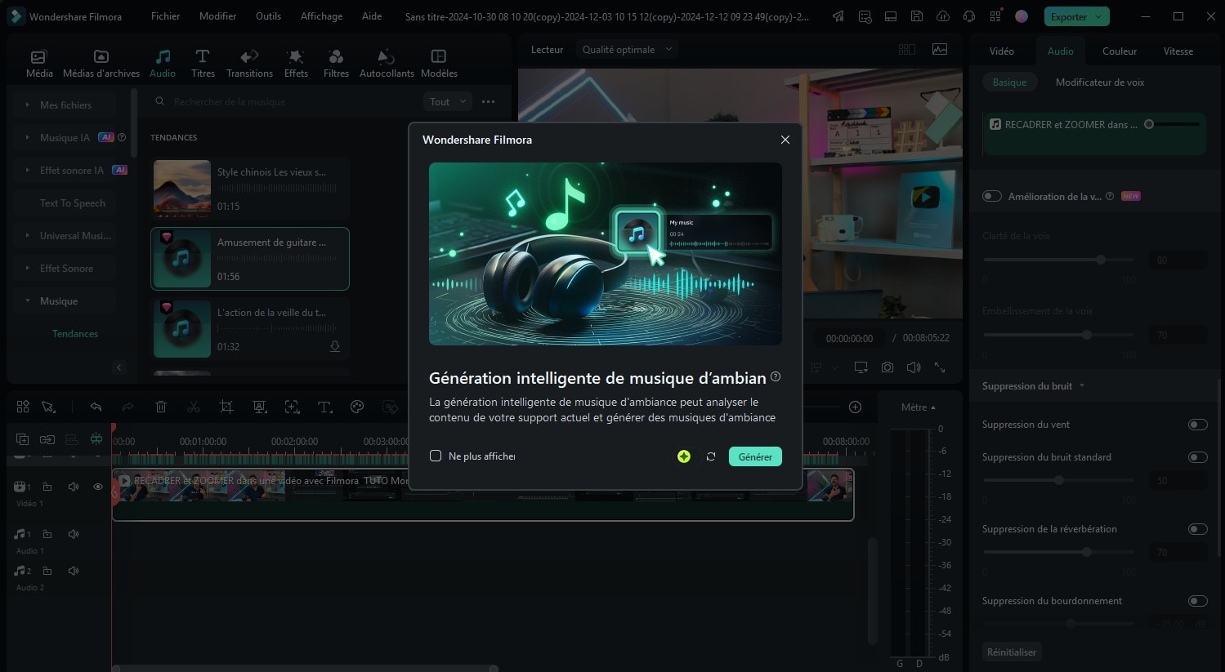Hide Vidéo 1 track with eye icon

coord(98,487)
